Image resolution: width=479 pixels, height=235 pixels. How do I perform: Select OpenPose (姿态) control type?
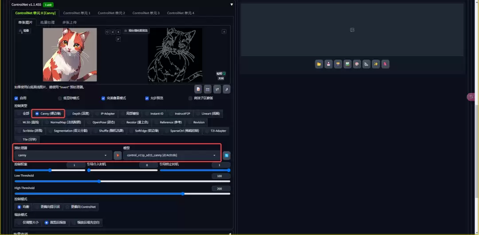click(x=101, y=122)
